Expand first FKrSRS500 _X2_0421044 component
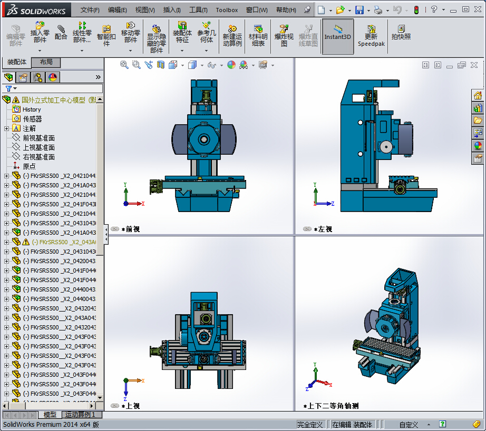This screenshot has width=486, height=431. tap(6, 176)
